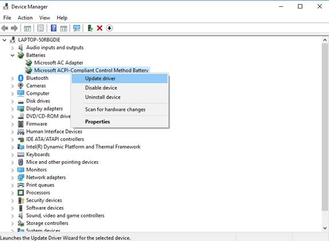Minimize the Device Manager window
Viewport: 329px width, 241px height.
point(281,7)
